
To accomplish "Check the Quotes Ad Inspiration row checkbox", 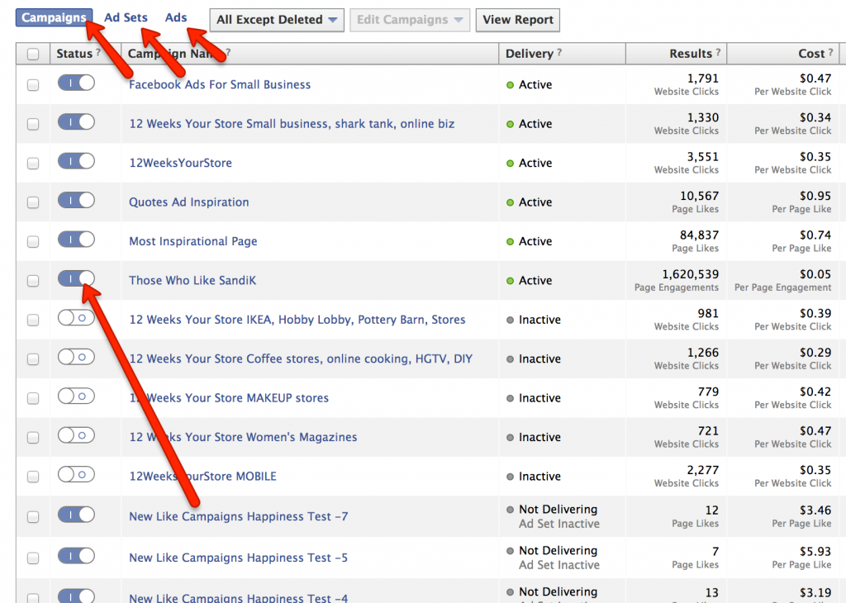I will pos(33,200).
